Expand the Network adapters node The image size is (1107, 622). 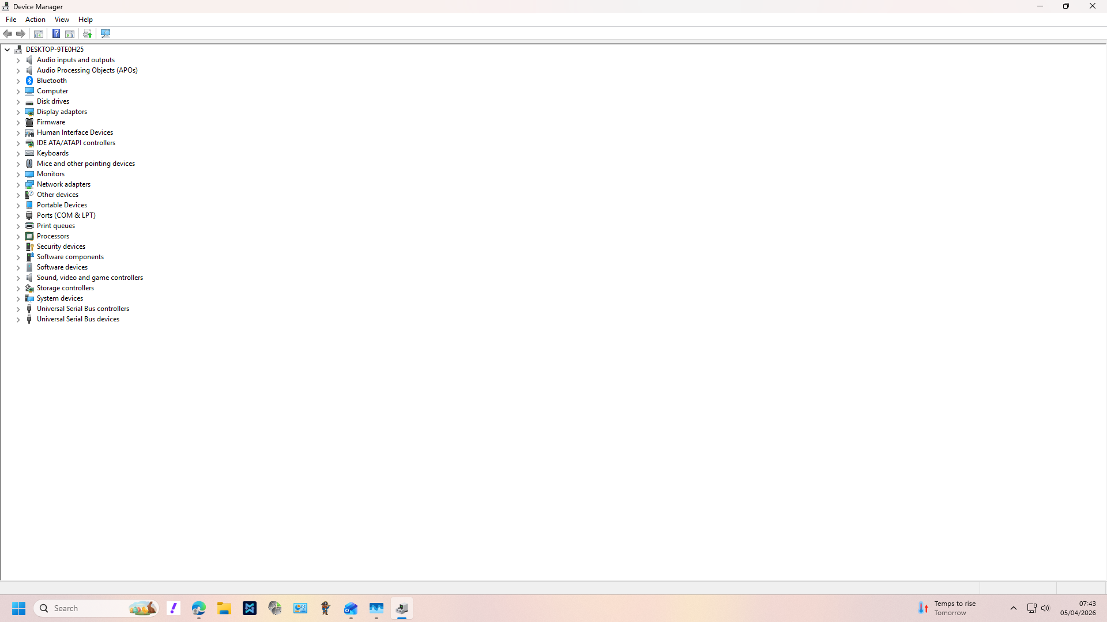18,185
